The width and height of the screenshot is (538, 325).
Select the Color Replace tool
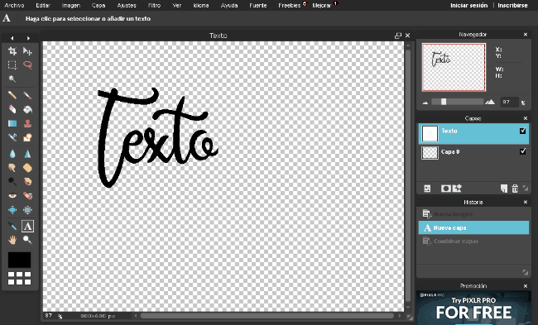(x=12, y=137)
